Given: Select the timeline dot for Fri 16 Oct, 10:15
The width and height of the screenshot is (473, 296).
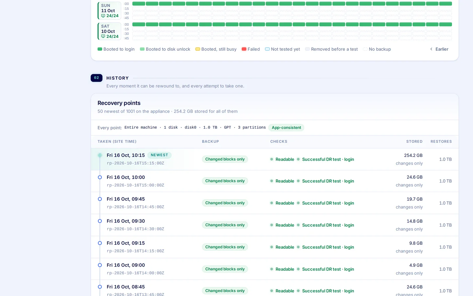Looking at the screenshot, I should point(100,155).
